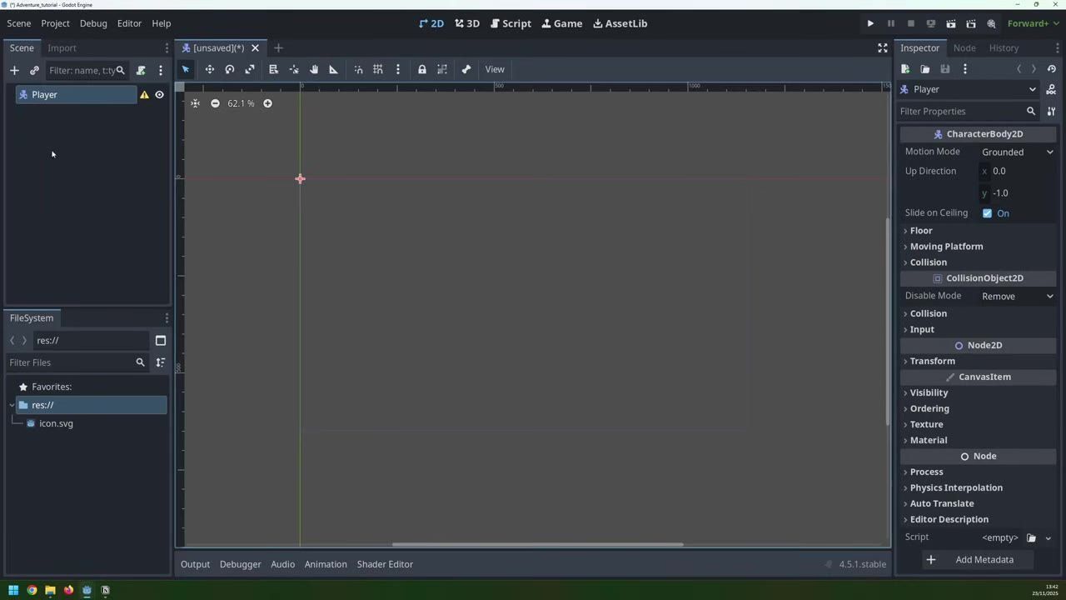Open the AssetLib workspace
The image size is (1066, 600).
click(620, 23)
